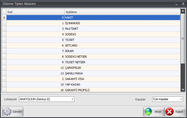Select the İŞ BANKASI row
This screenshot has width=187, height=118.
tap(93, 23)
